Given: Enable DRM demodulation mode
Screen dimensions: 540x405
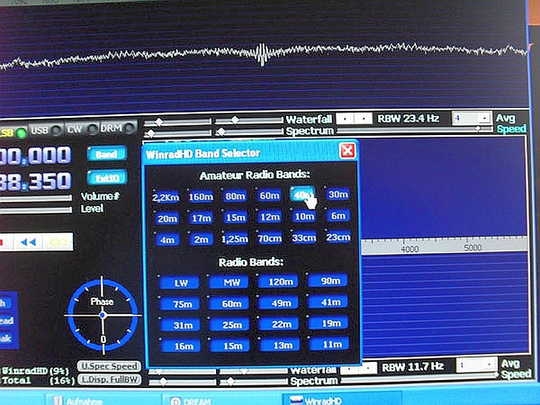Looking at the screenshot, I should pos(117,128).
